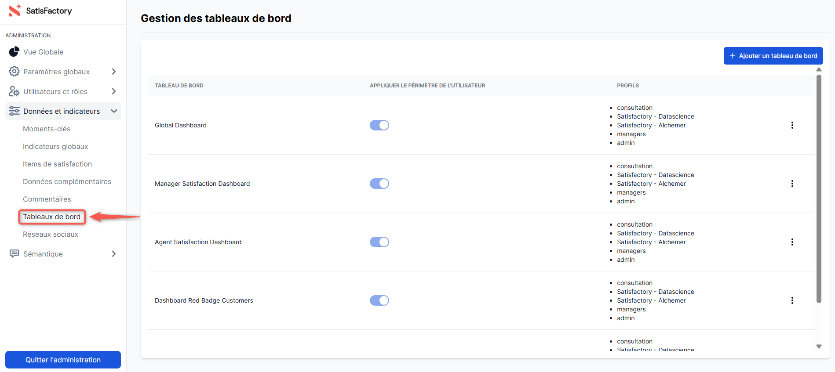
Task: Open the Manager Satisfaction Dashboard options menu
Action: point(792,184)
